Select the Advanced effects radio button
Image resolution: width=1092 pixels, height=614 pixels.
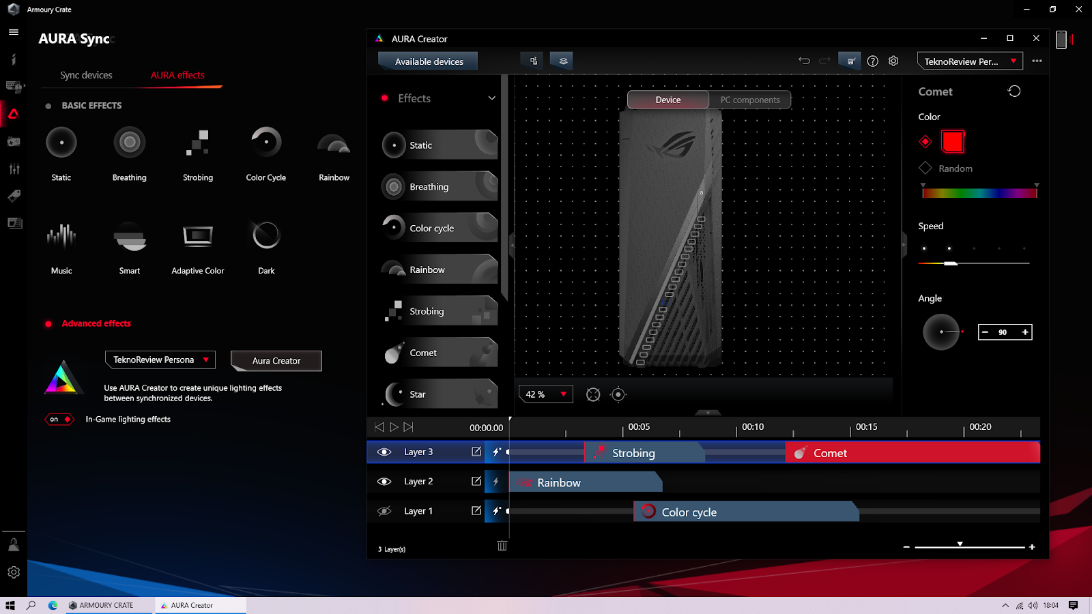click(x=48, y=324)
